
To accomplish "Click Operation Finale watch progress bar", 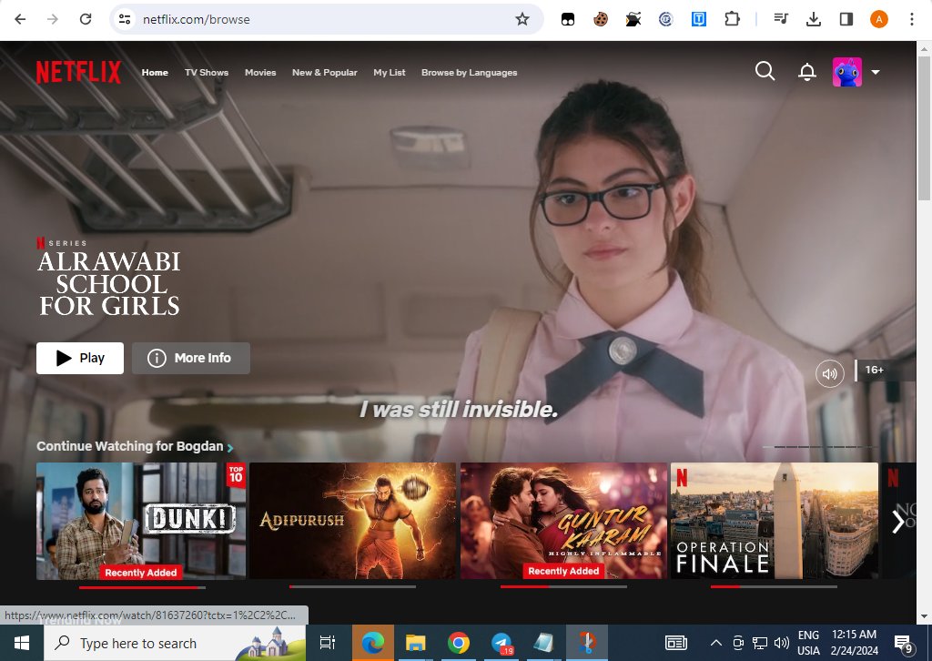I will (774, 586).
